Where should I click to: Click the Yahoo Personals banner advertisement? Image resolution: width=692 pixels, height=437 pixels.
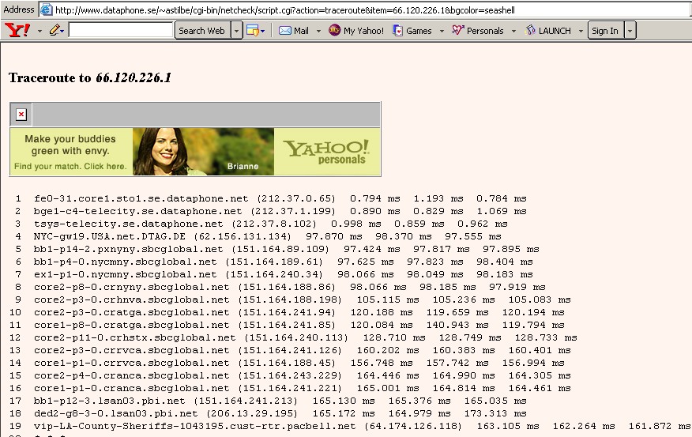[x=195, y=152]
